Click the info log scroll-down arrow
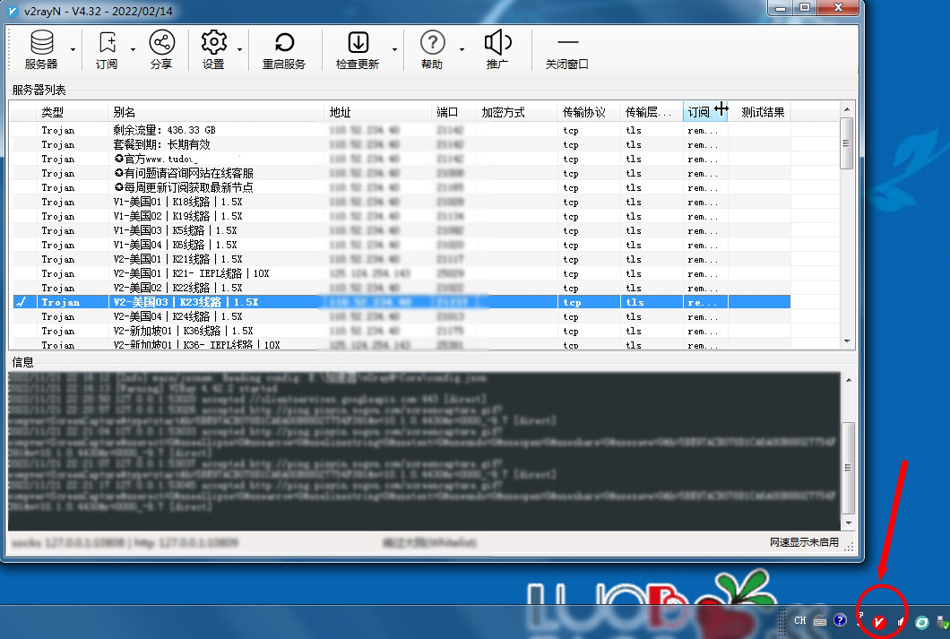This screenshot has height=639, width=950. (849, 523)
